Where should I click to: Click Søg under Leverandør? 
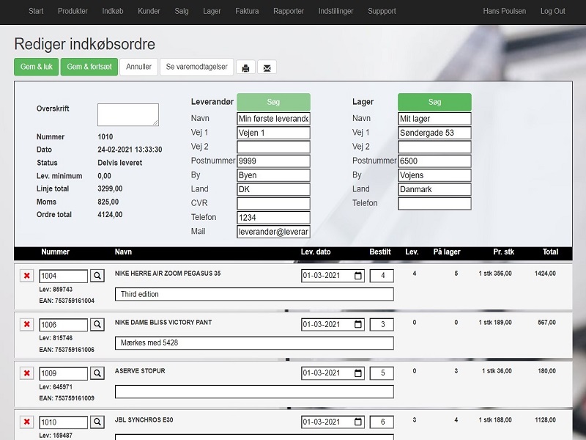click(x=273, y=102)
